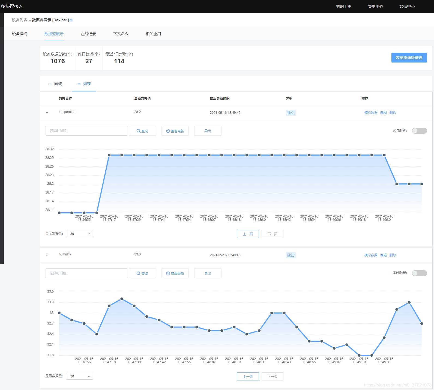Click 下一页 under humidity chart

coord(273,376)
